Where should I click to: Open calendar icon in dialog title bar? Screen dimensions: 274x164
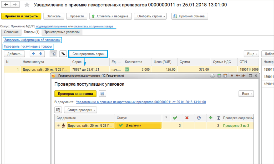coord(225,76)
